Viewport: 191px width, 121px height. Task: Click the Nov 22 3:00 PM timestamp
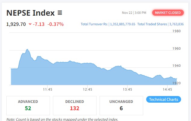(x=134, y=13)
